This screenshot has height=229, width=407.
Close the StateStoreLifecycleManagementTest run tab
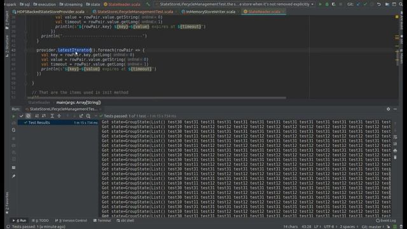click(100, 109)
